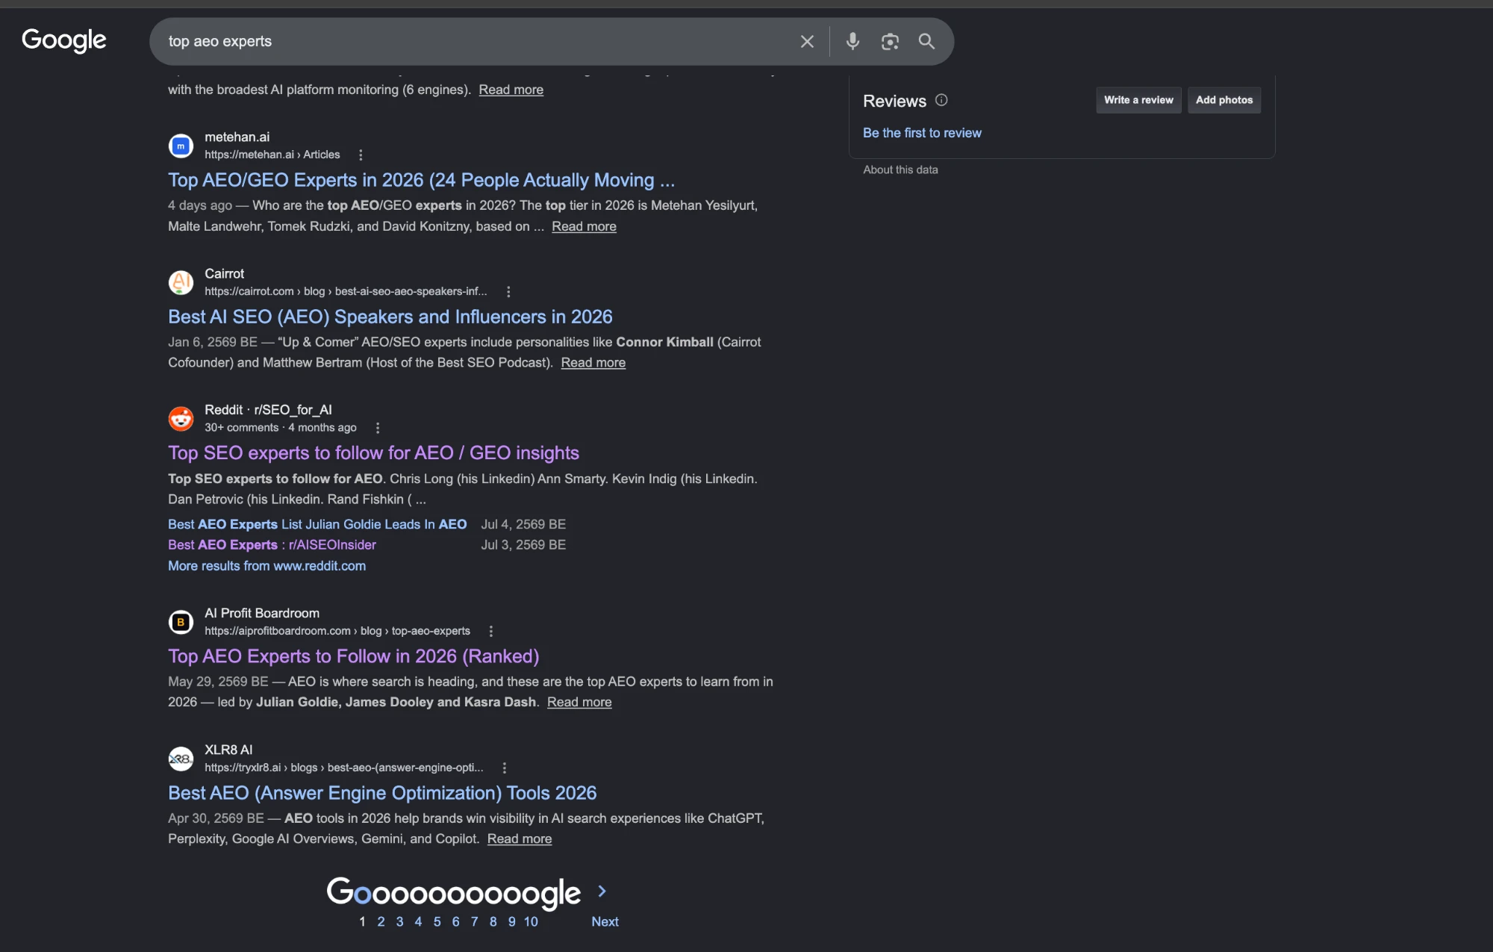Go to results page 5
Viewport: 1493px width, 952px height.
(x=437, y=922)
